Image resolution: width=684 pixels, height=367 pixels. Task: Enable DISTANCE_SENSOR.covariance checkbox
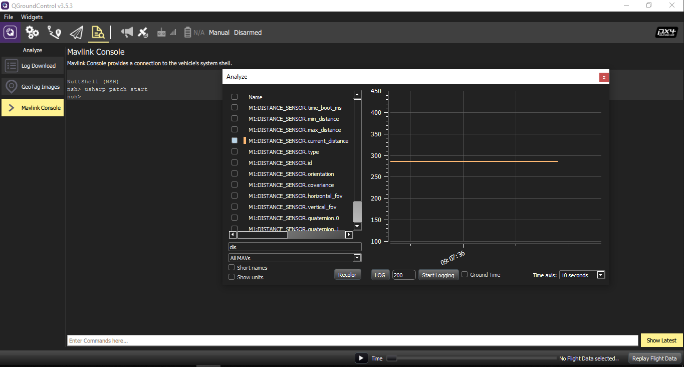[x=234, y=185]
